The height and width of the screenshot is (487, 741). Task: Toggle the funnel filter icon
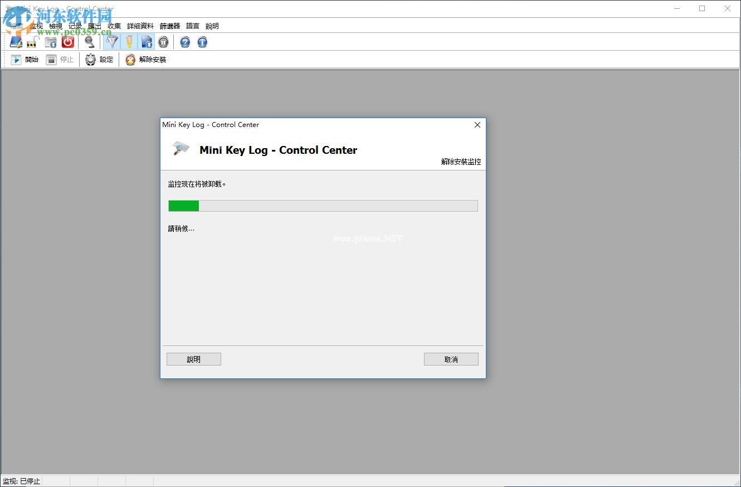coord(112,42)
